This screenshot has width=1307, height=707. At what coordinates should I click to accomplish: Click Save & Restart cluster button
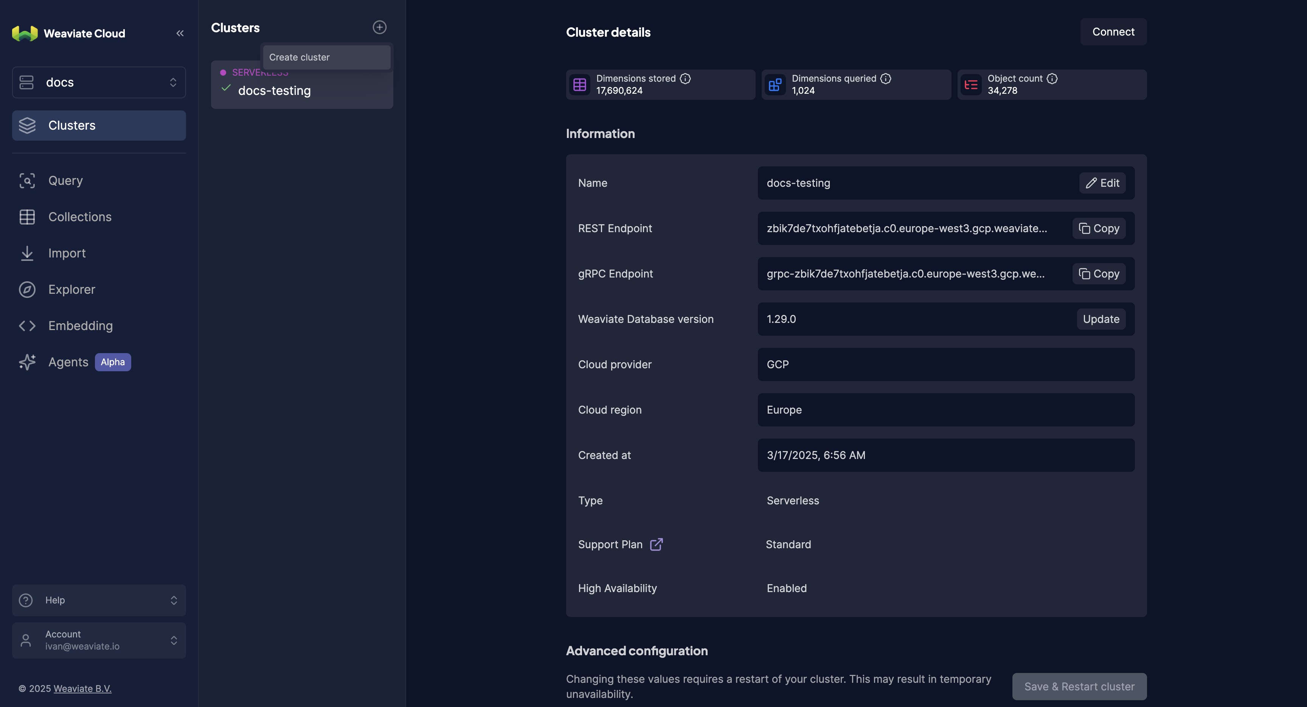[1079, 687]
